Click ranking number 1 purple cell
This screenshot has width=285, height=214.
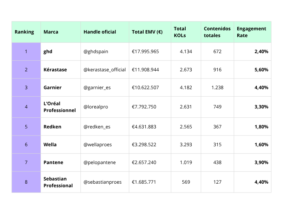pyautogui.click(x=26, y=52)
